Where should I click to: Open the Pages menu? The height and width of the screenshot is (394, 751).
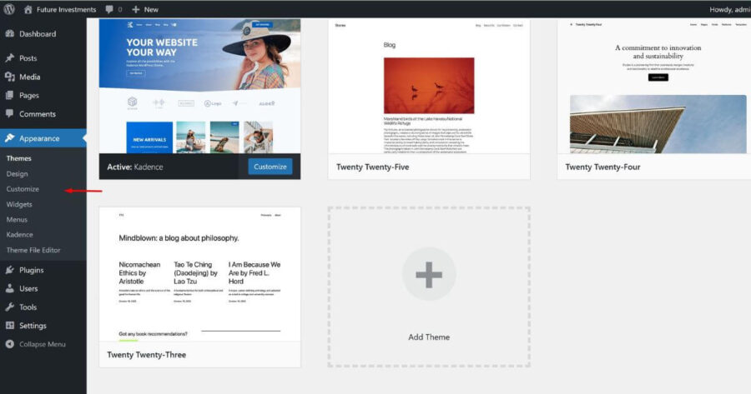click(29, 95)
